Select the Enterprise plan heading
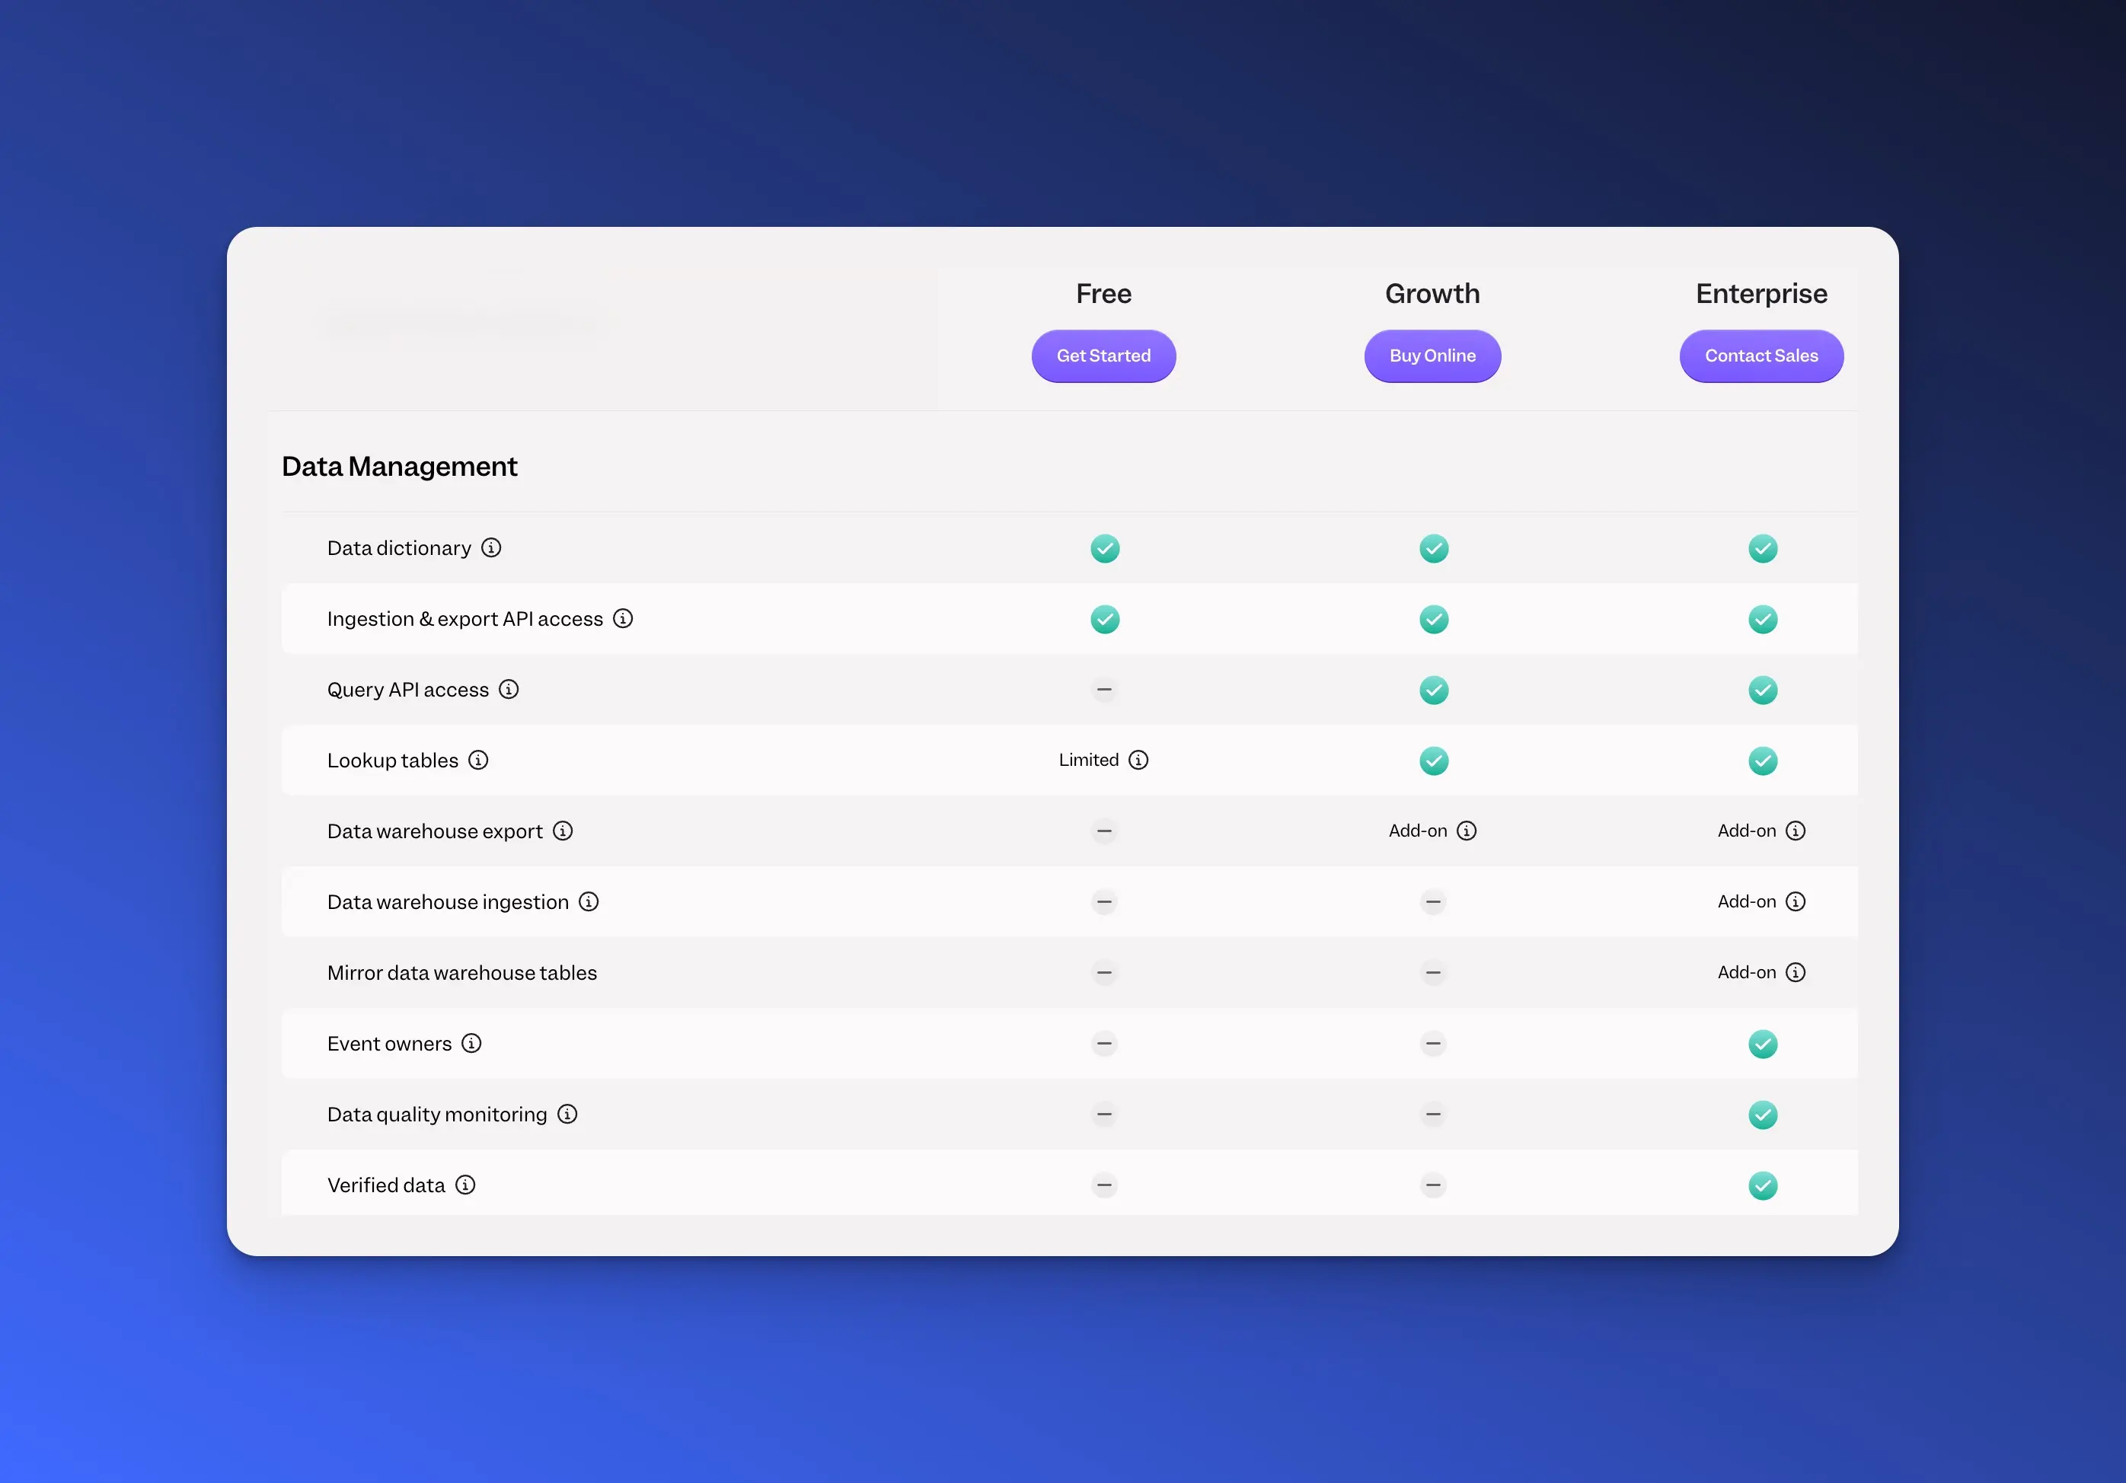Viewport: 2126px width, 1483px height. [x=1760, y=293]
